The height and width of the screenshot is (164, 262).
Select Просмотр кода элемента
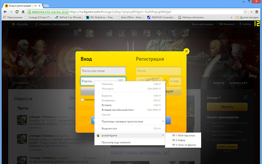point(130,142)
